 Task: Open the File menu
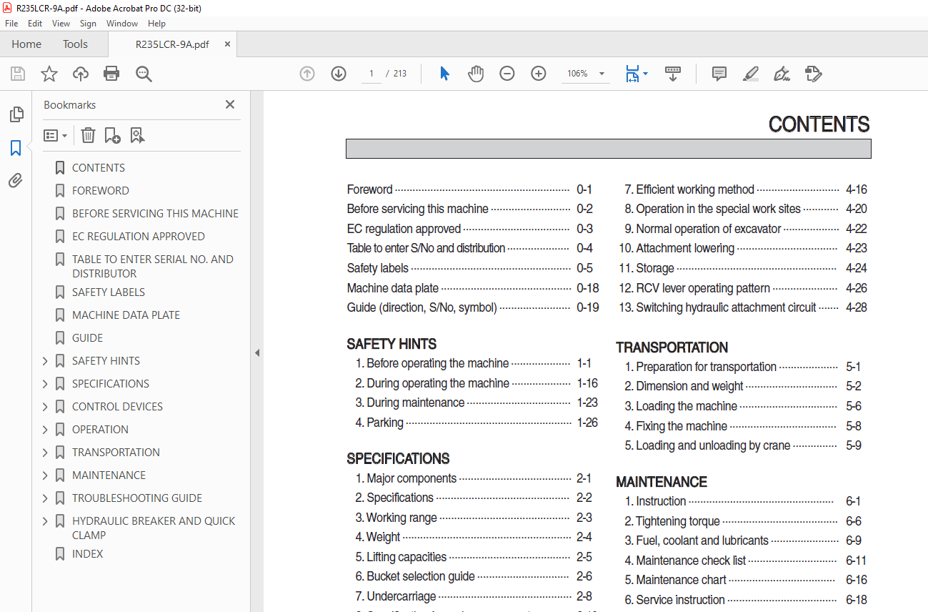tap(11, 24)
